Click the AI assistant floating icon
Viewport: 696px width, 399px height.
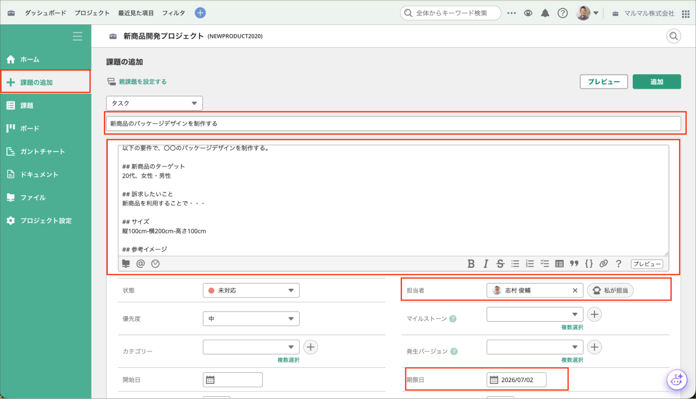pos(676,380)
